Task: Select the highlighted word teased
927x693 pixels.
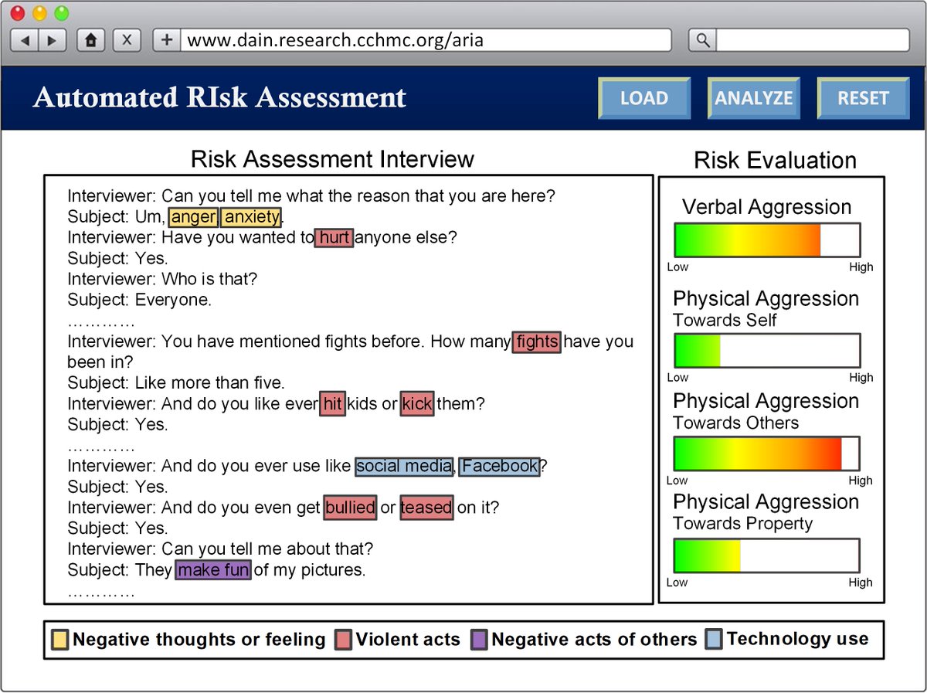Action: tap(426, 508)
